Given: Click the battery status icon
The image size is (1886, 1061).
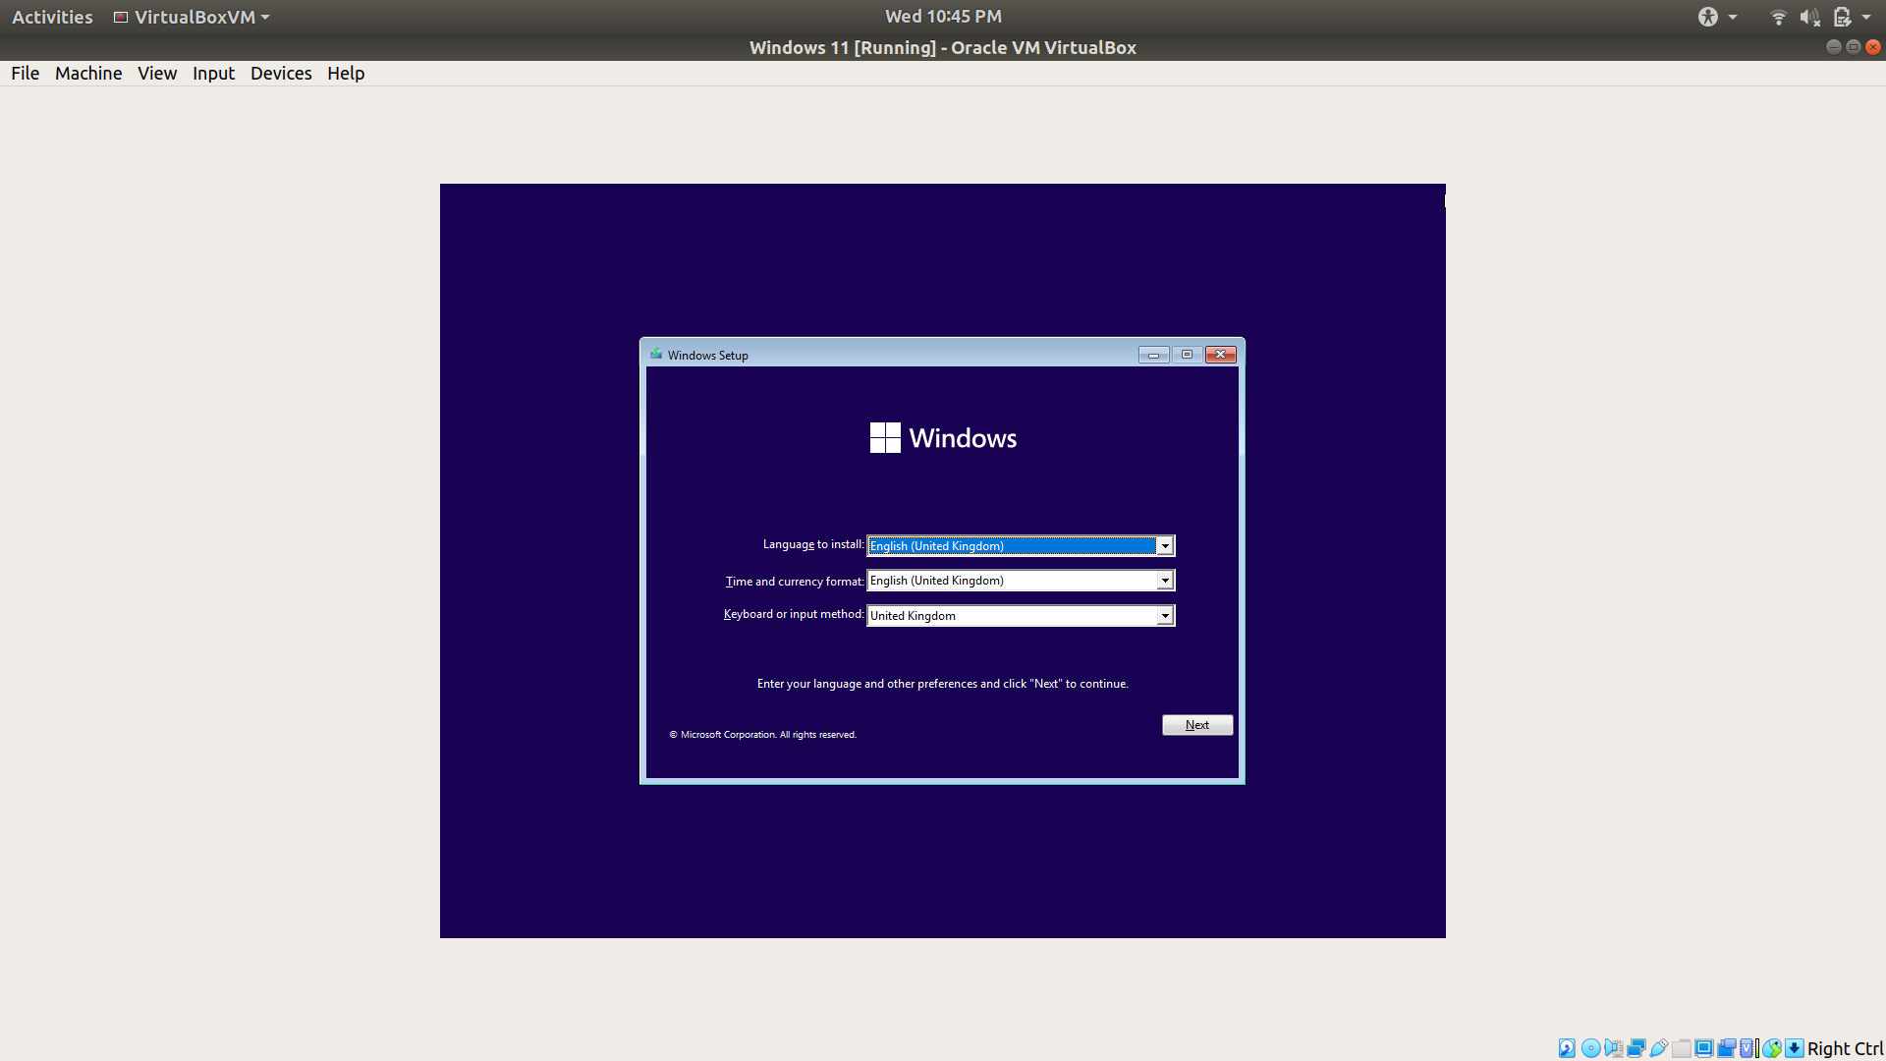Looking at the screenshot, I should point(1842,17).
